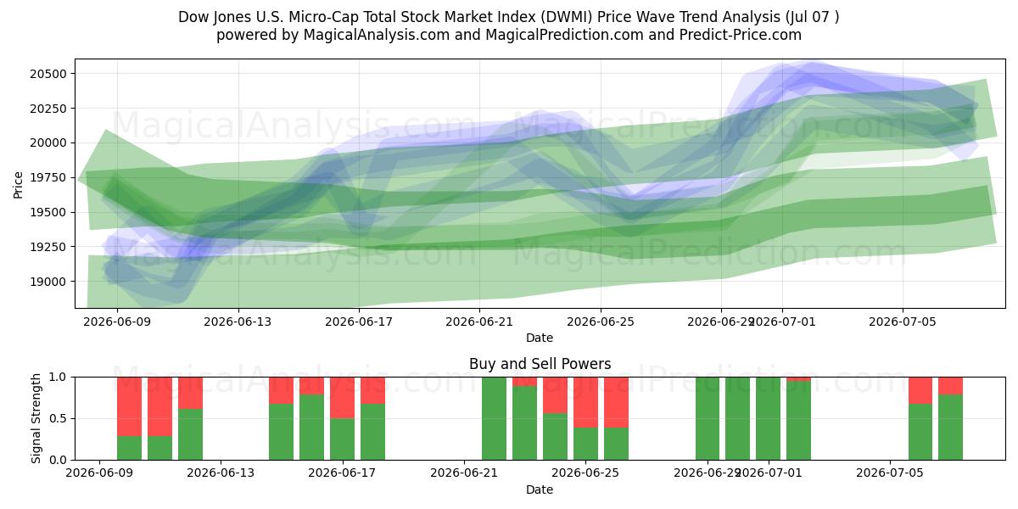The image size is (1018, 509).
Task: Click the first buy/sell bar near 2026-06-10
Action: (129, 418)
